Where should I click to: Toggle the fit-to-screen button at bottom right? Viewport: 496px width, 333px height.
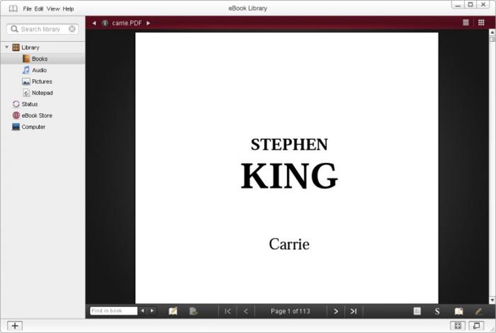click(x=458, y=326)
